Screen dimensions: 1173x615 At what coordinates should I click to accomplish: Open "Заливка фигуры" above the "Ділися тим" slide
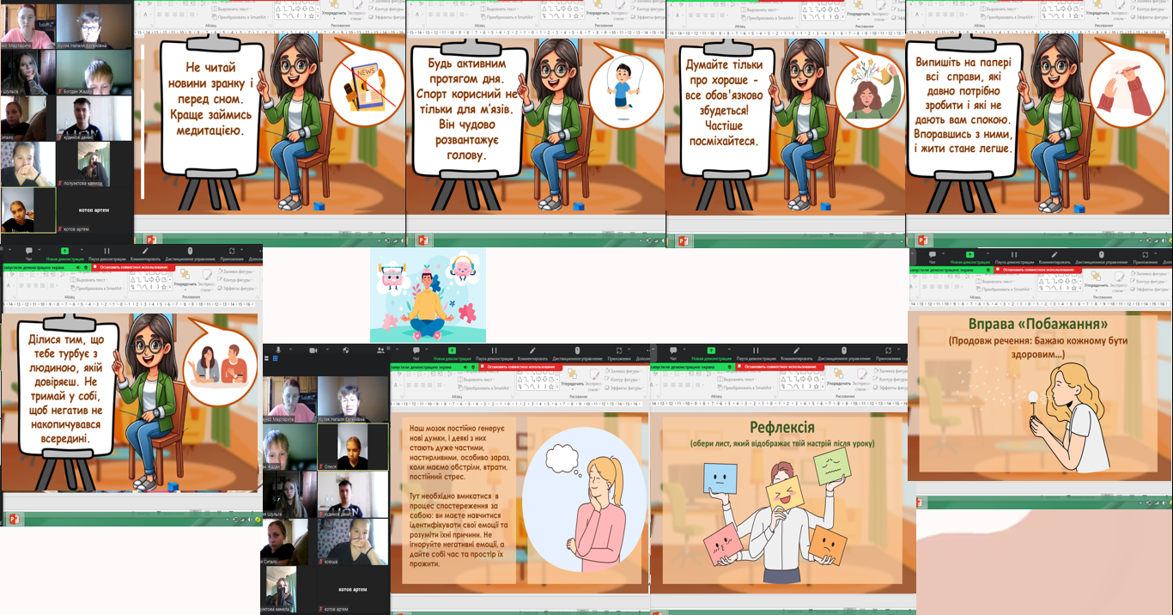[235, 272]
